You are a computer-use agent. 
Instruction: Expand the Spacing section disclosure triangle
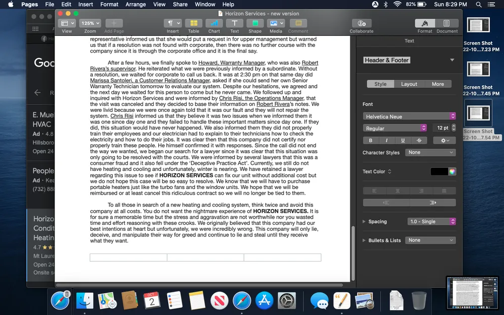click(364, 222)
